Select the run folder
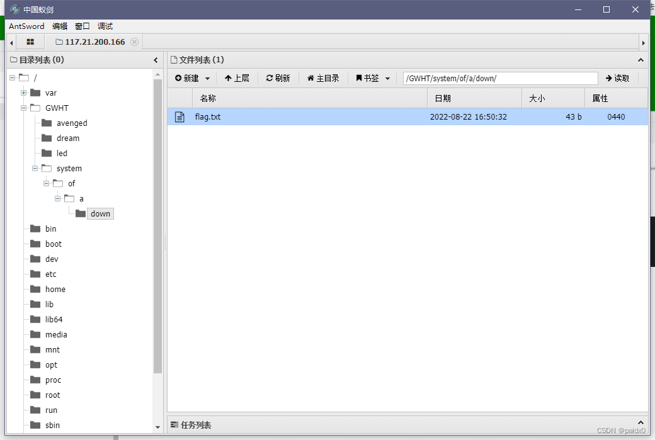Image resolution: width=655 pixels, height=440 pixels. 51,410
